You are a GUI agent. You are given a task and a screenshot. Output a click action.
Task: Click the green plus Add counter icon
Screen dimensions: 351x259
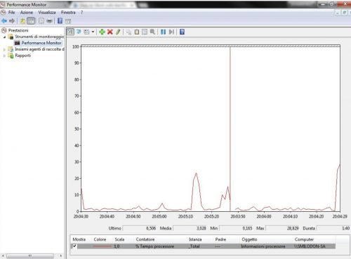(x=102, y=32)
